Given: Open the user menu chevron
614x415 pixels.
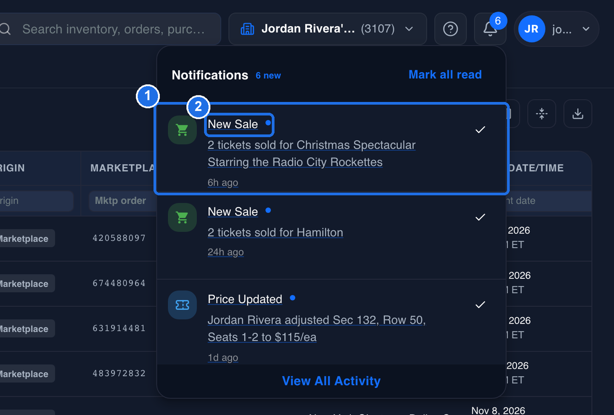Looking at the screenshot, I should tap(586, 29).
